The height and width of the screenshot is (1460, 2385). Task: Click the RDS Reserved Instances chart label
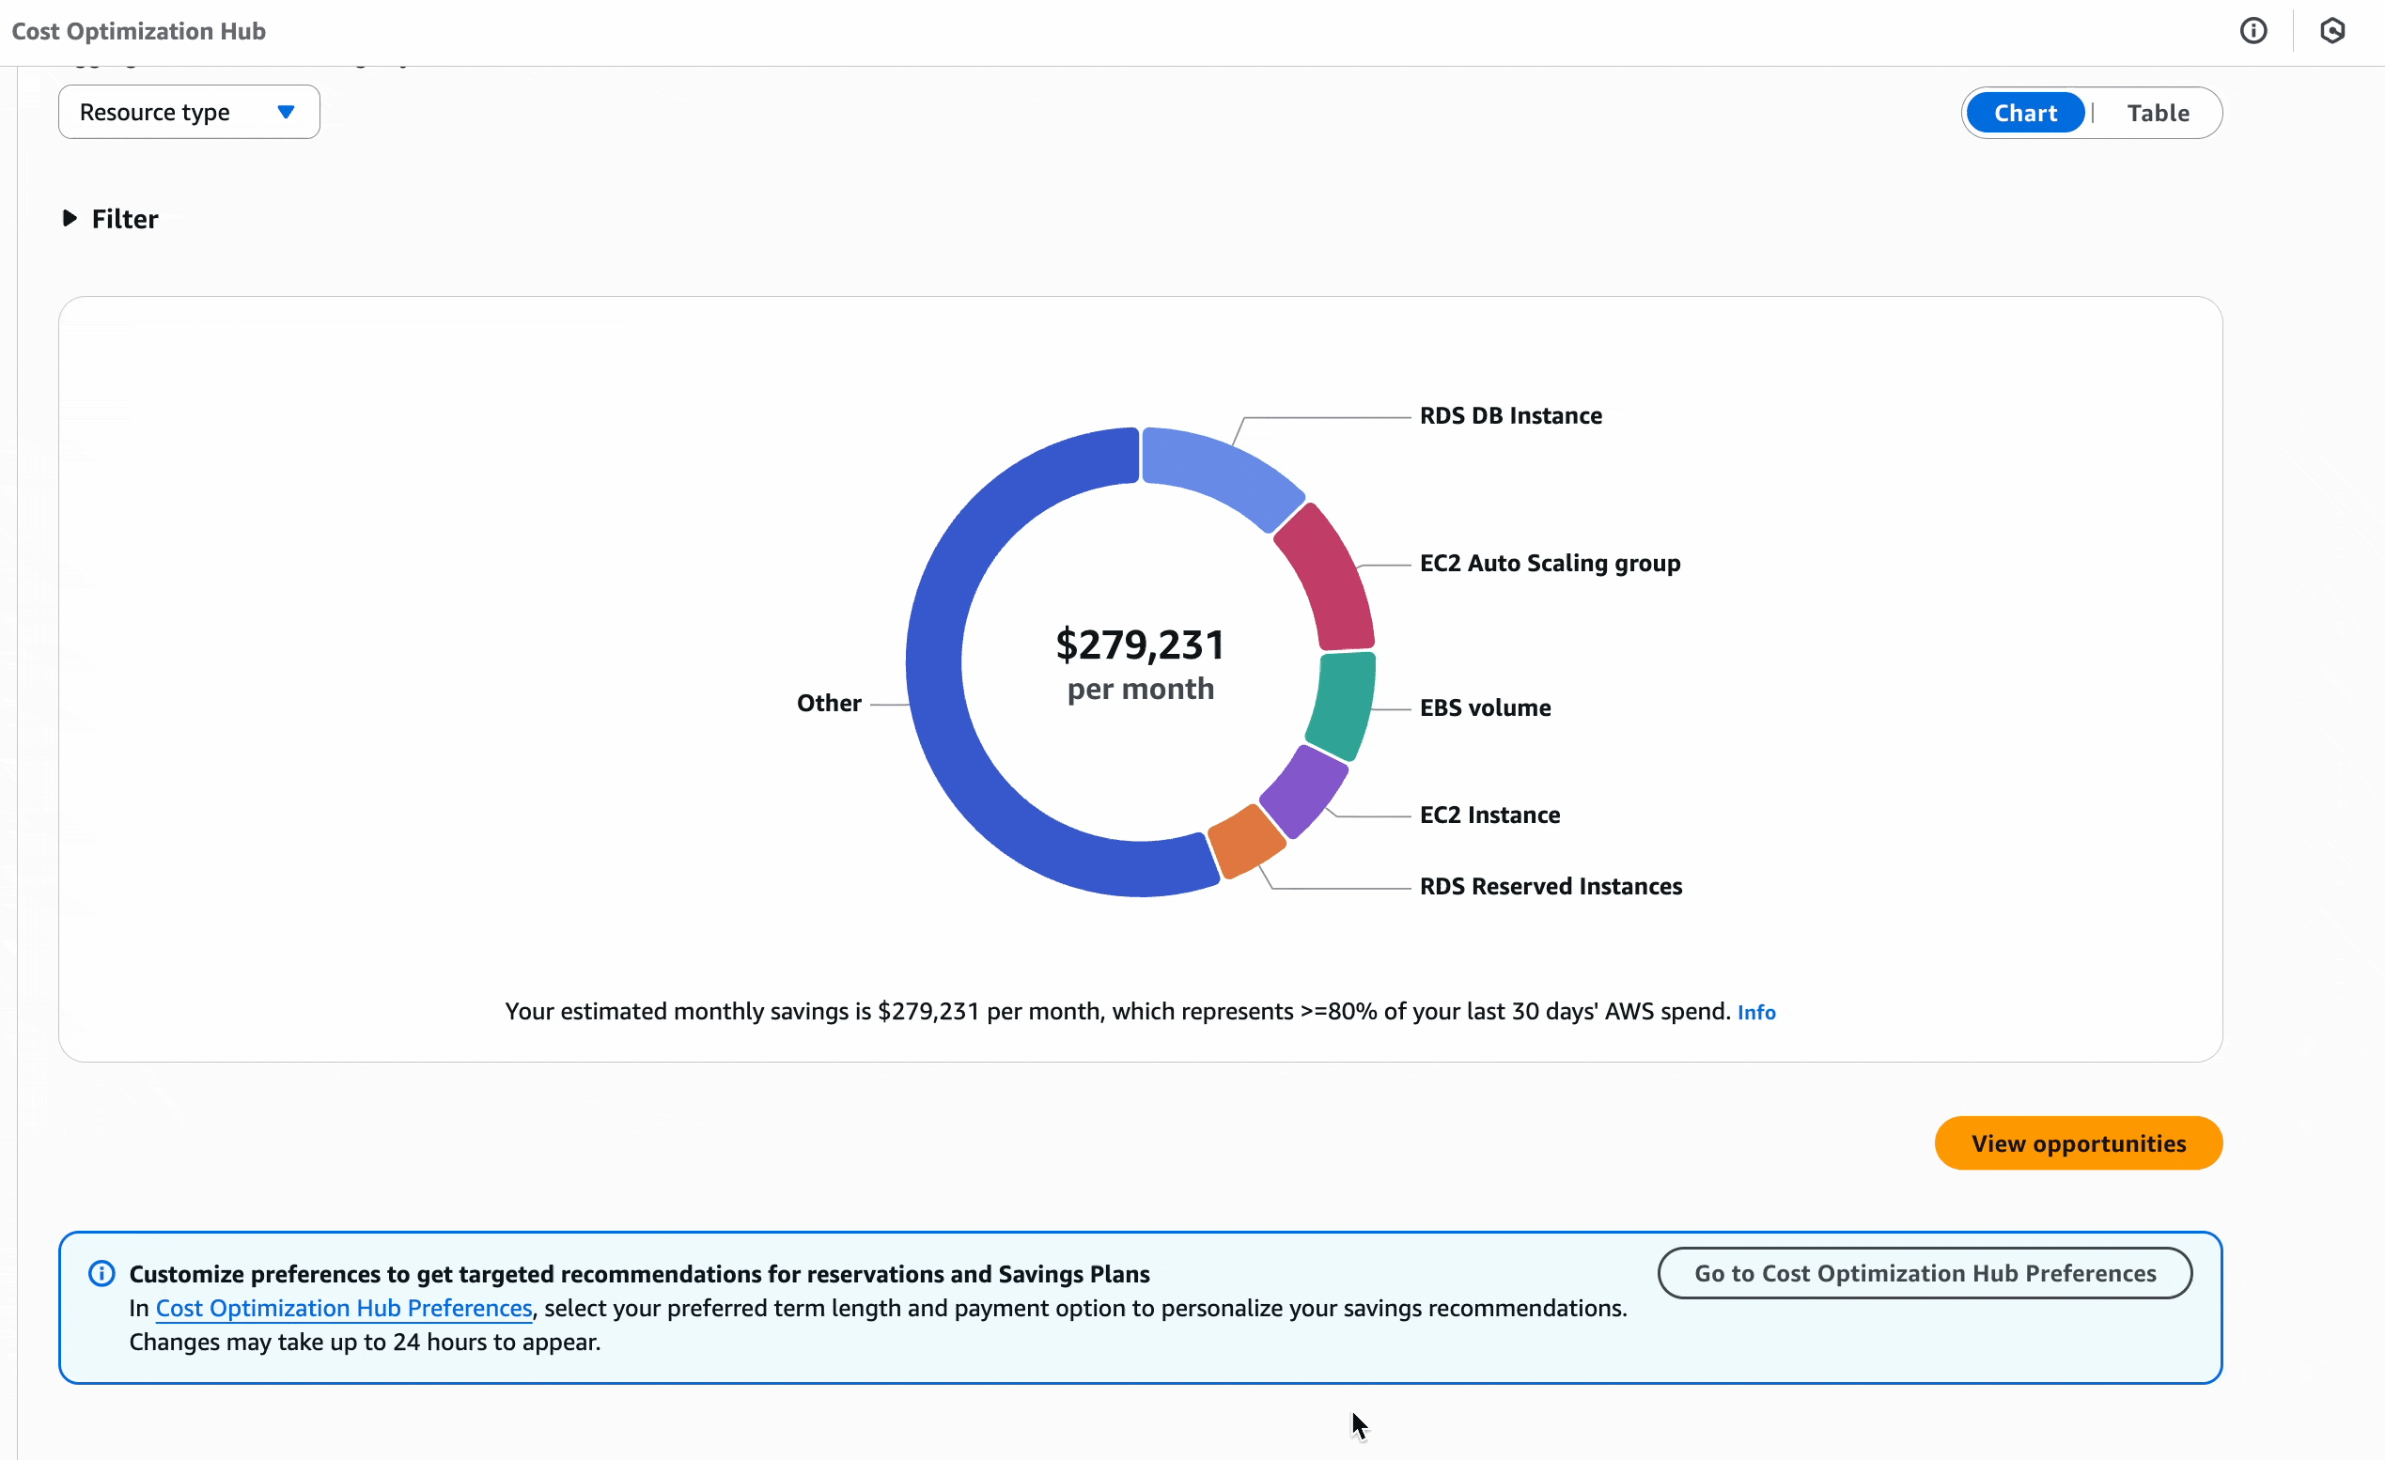click(1550, 886)
